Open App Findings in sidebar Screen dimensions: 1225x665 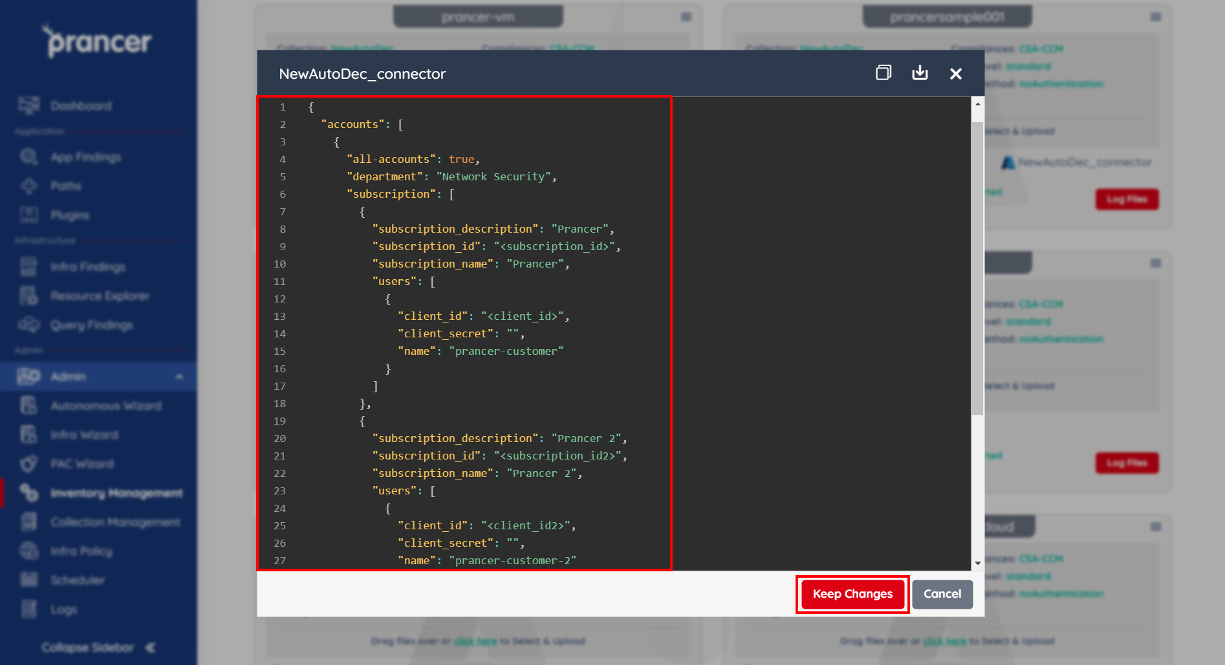tap(86, 157)
